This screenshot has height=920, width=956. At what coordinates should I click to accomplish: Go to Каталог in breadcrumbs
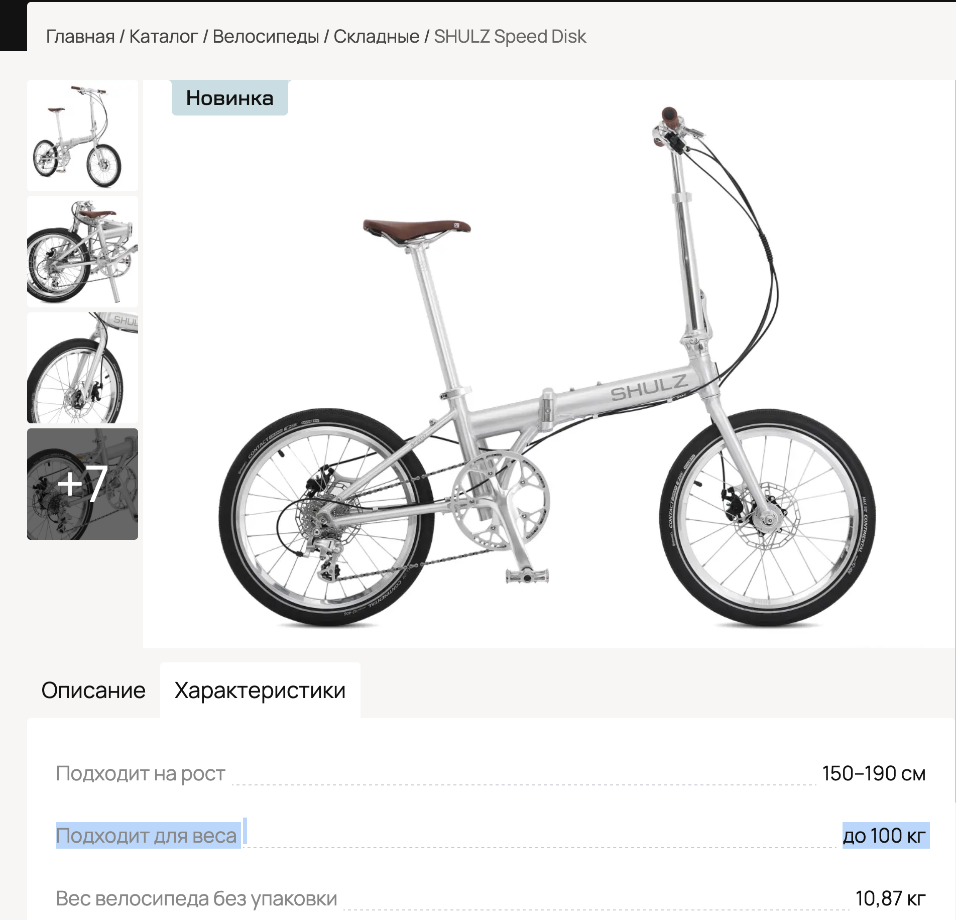pyautogui.click(x=164, y=37)
